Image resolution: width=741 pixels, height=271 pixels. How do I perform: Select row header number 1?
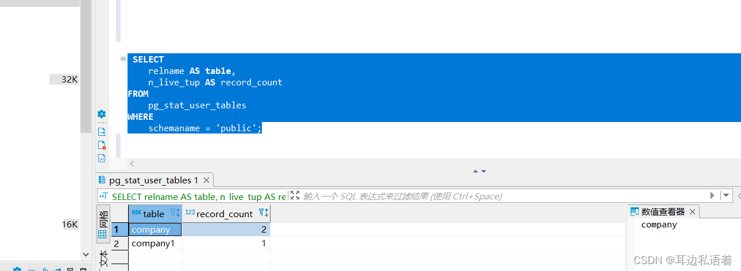(119, 230)
